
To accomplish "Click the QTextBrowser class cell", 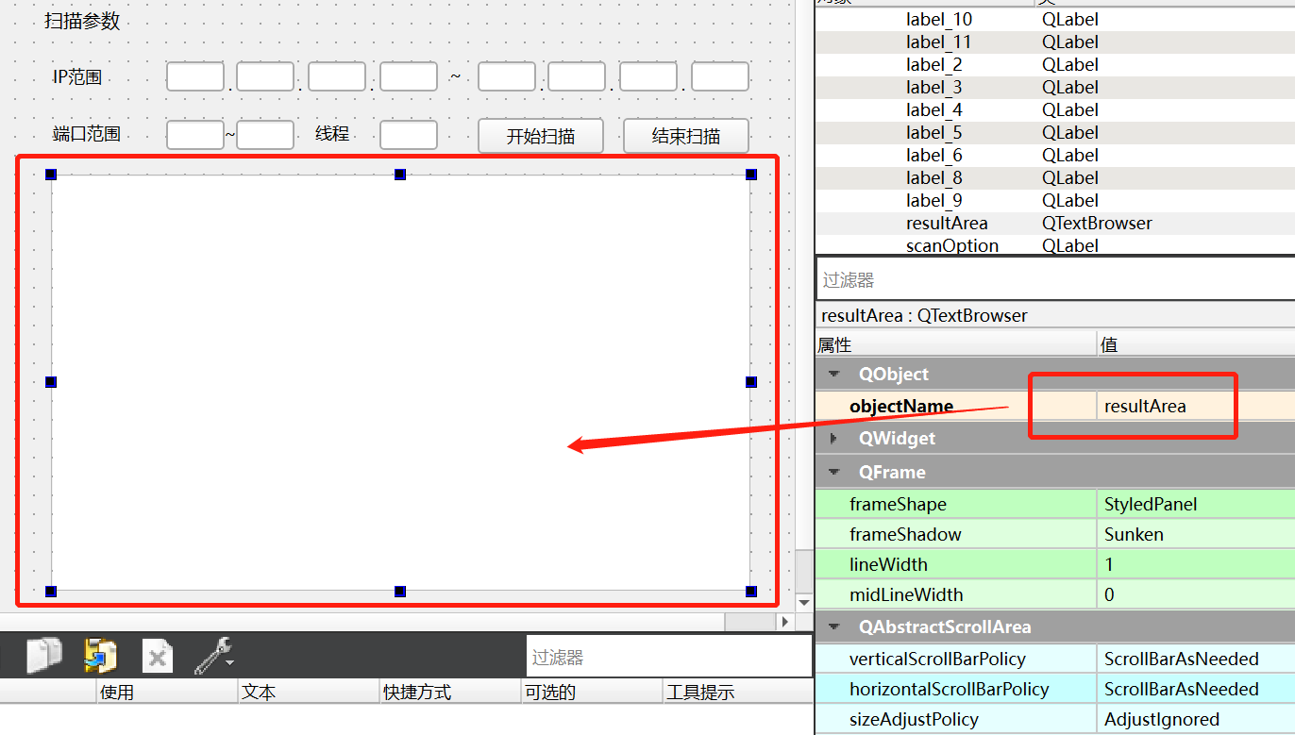I will (1097, 223).
